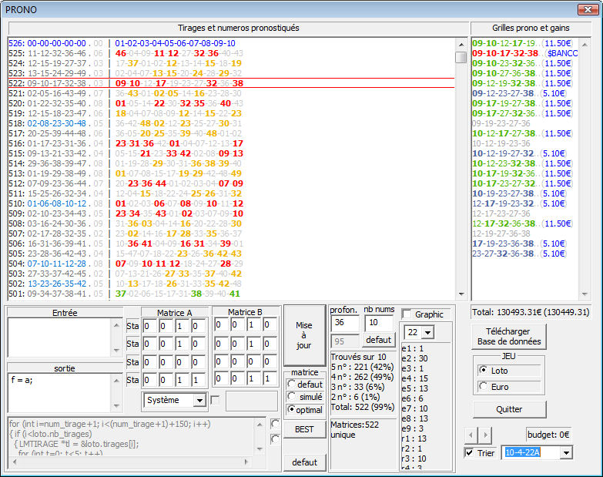Click Télécharger Base de données button
This screenshot has width=603, height=477.
(x=509, y=336)
